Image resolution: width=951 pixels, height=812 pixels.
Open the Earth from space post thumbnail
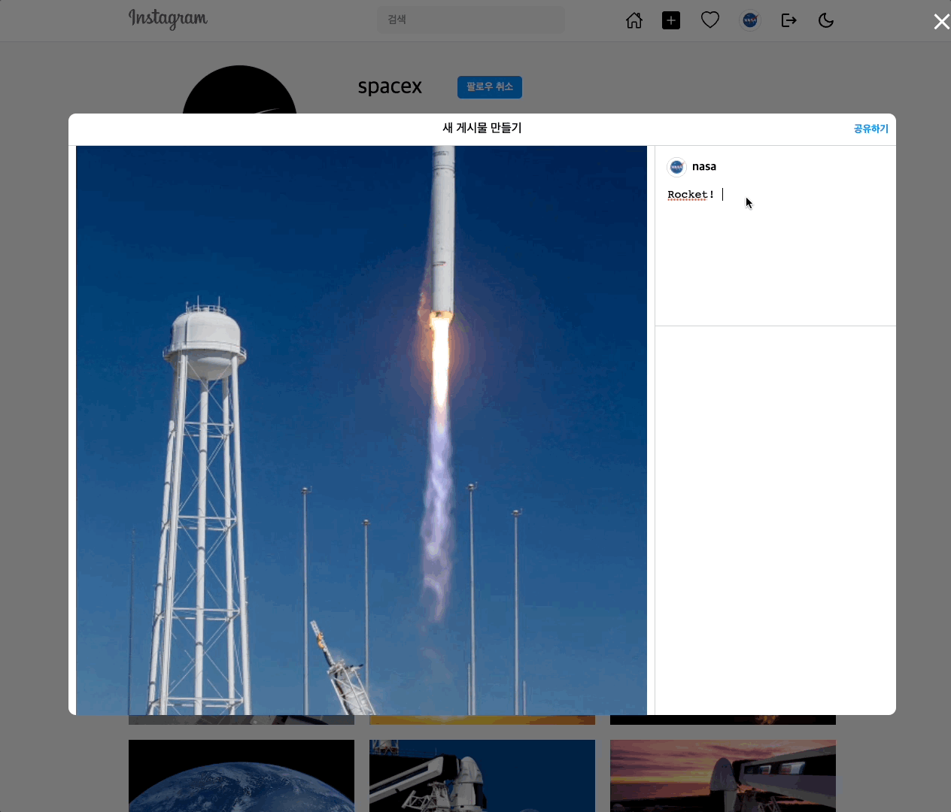[x=242, y=776]
